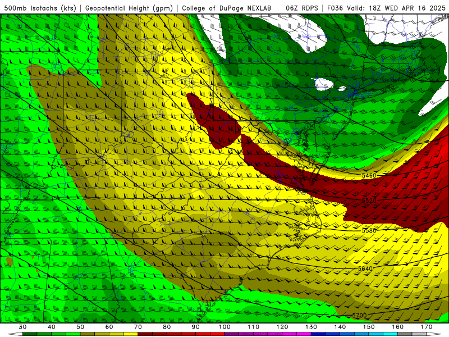Click the 5580 height contour label
Image resolution: width=449 pixels, height=337 pixels.
point(369,231)
